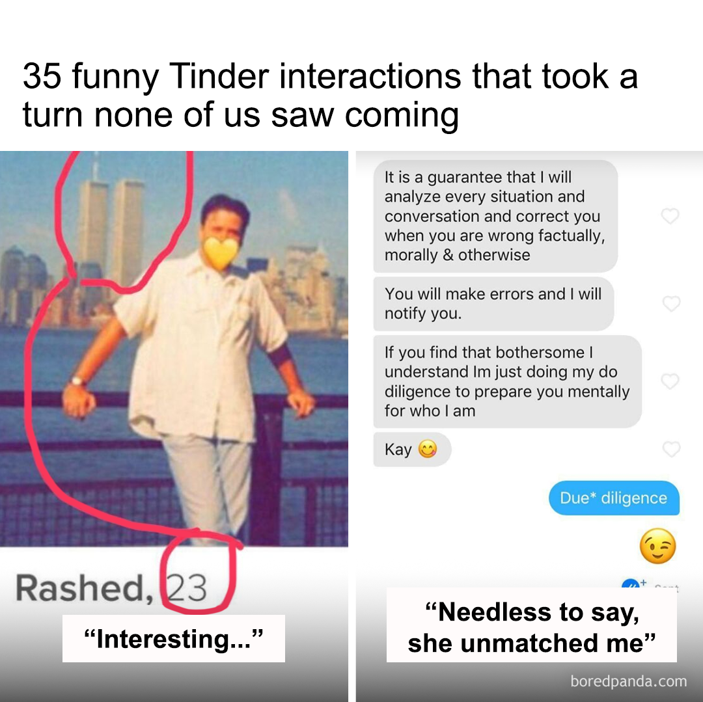Viewport: 703px width, 702px height.
Task: Click the 'Interesting...' caption box
Action: coord(174,638)
